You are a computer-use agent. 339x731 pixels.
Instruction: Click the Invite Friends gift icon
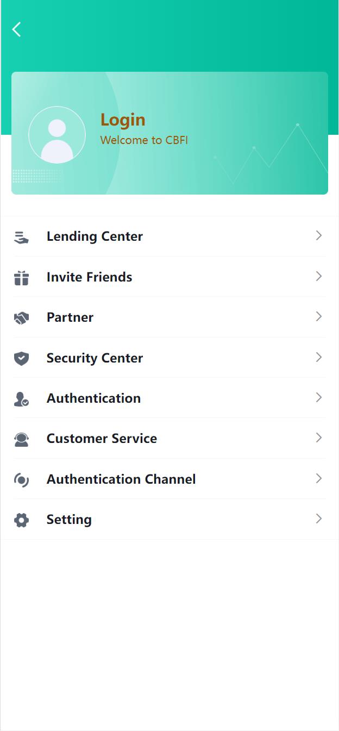(21, 278)
